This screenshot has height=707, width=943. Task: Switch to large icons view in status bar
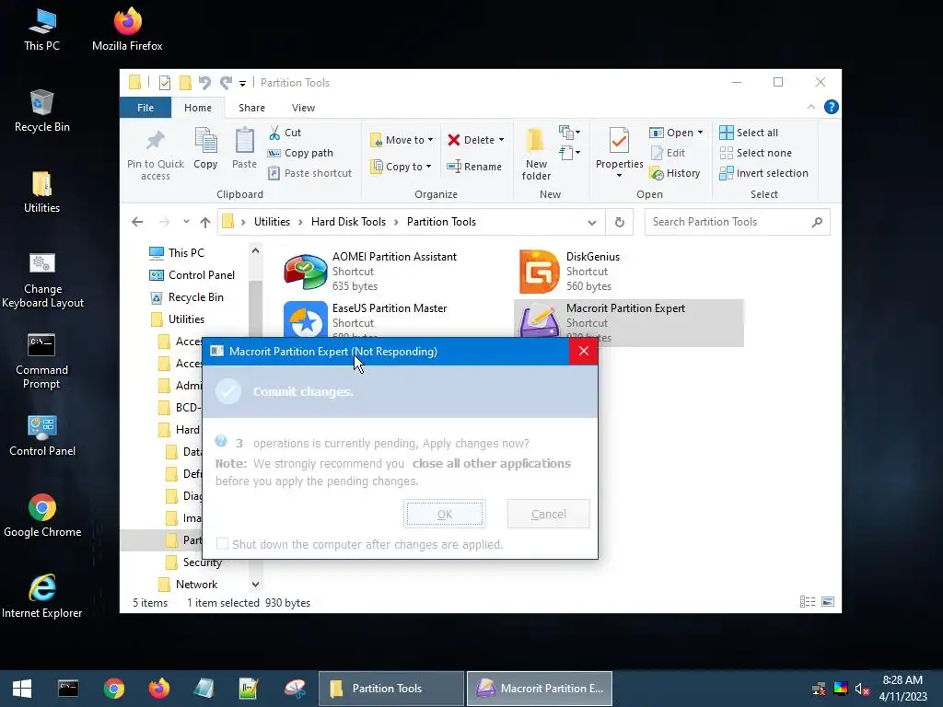(x=828, y=602)
